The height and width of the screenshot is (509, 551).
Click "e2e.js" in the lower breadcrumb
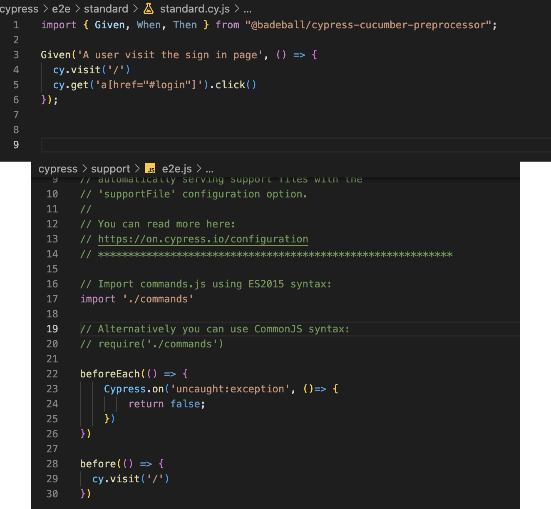(x=176, y=169)
